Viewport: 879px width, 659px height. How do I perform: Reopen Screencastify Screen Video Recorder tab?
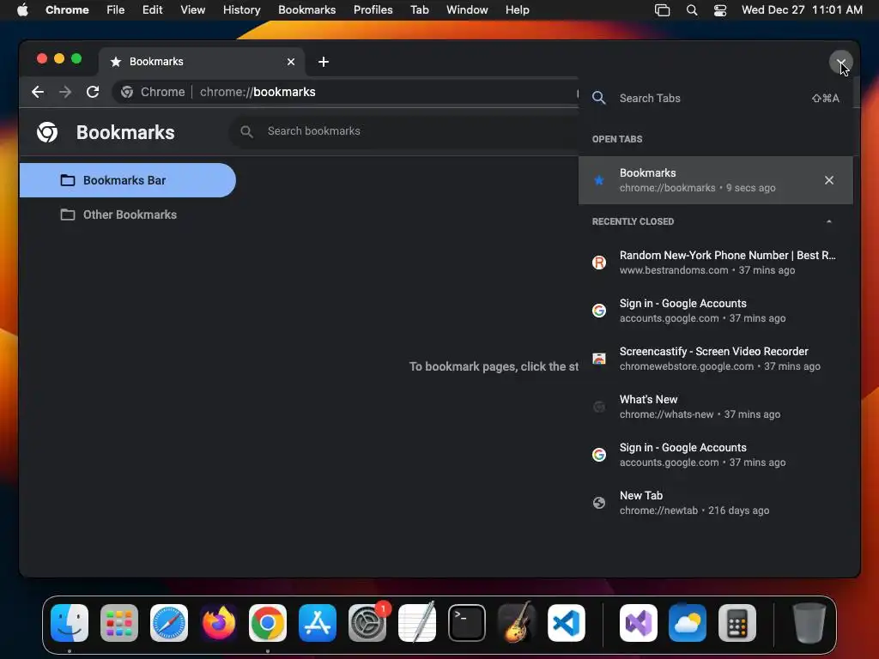coord(715,359)
